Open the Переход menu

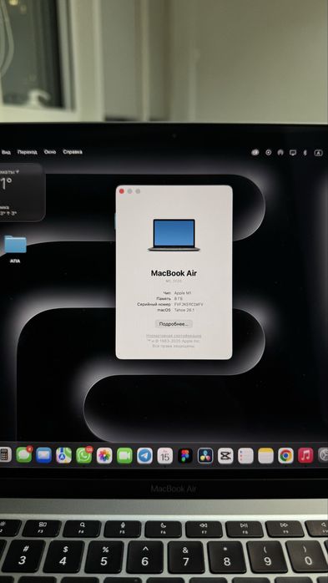(x=28, y=152)
